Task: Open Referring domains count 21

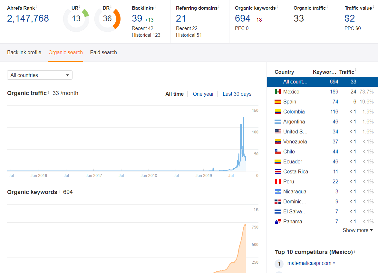Action: tap(181, 18)
